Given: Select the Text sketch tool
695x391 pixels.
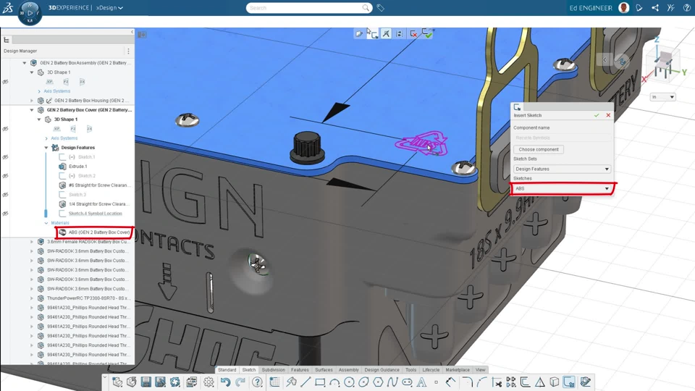Looking at the screenshot, I should tap(421, 382).
